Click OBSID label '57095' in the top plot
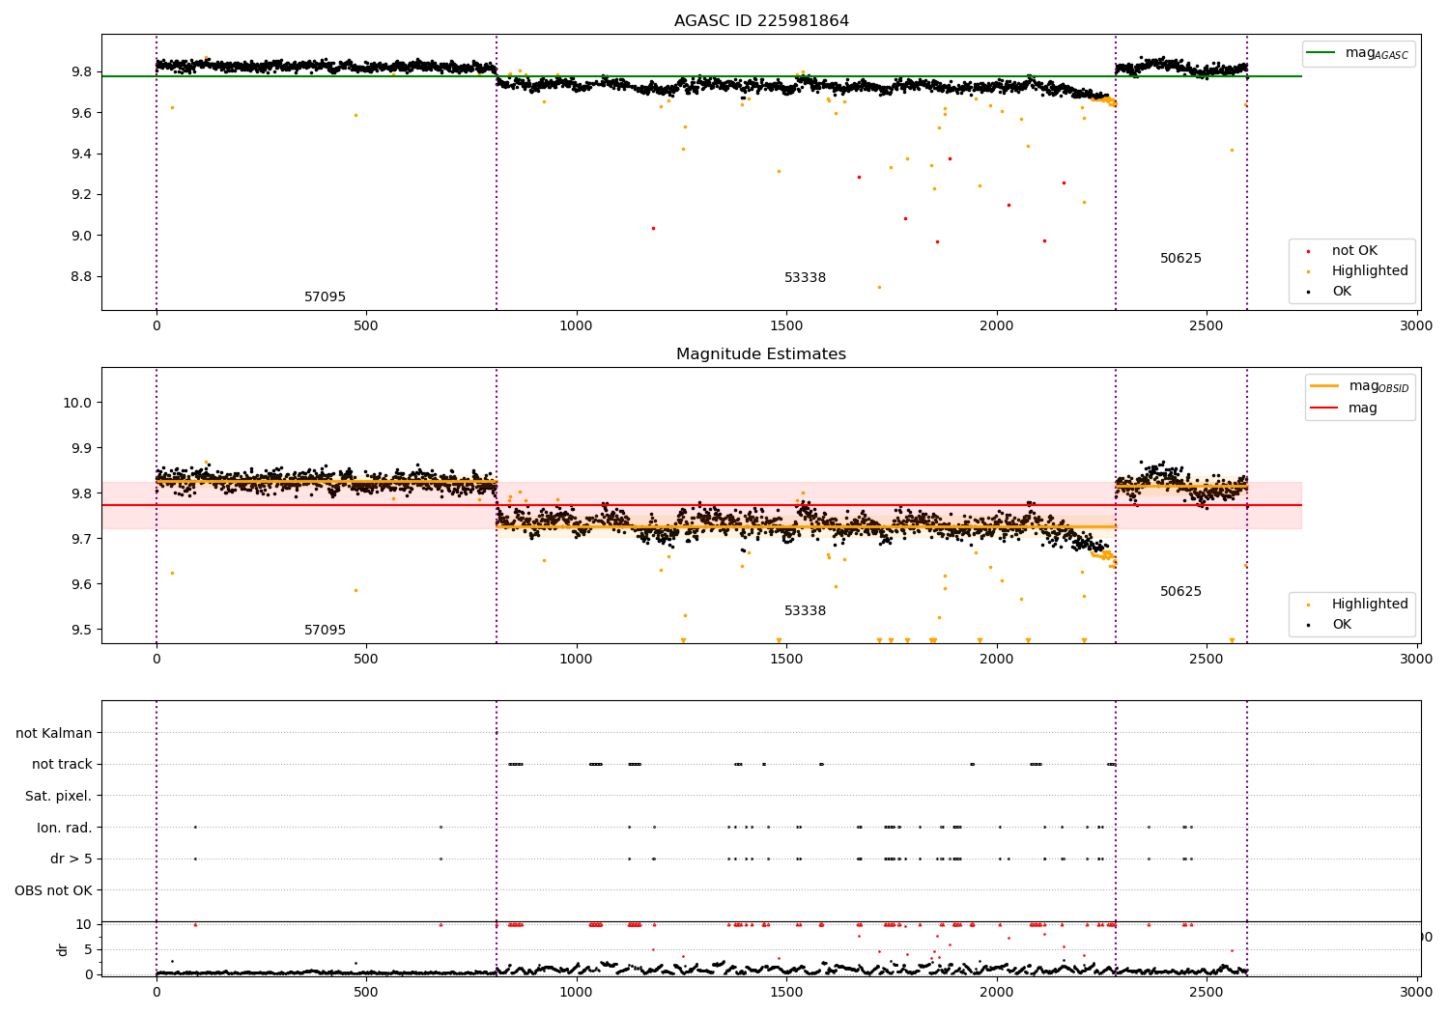Viewport: 1449px width, 1014px height. pyautogui.click(x=325, y=297)
